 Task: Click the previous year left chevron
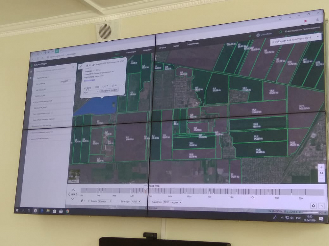click(x=69, y=194)
